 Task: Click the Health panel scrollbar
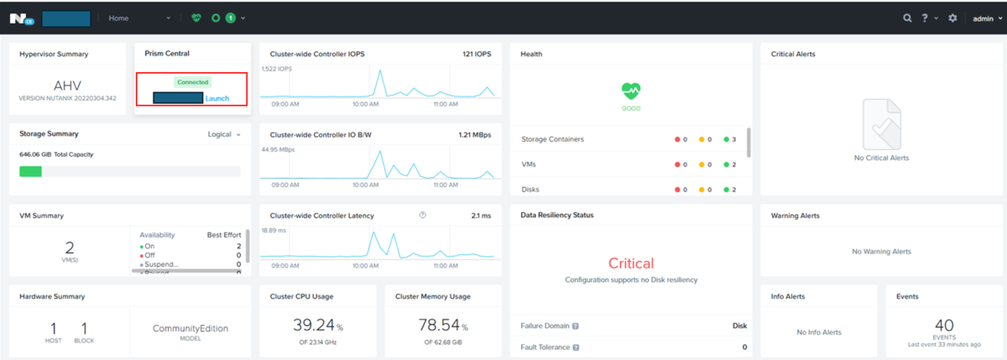coord(748,143)
